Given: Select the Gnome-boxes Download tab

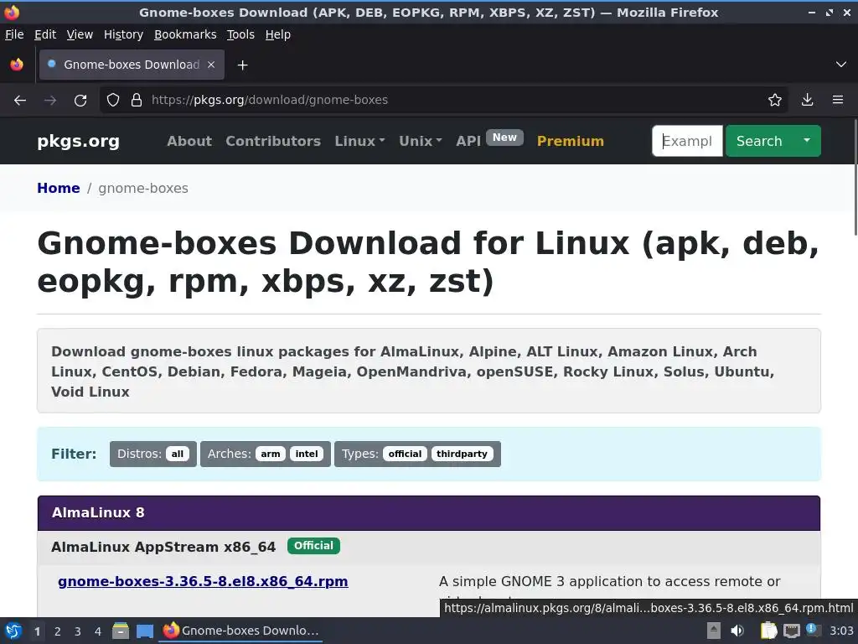Looking at the screenshot, I should [x=132, y=65].
